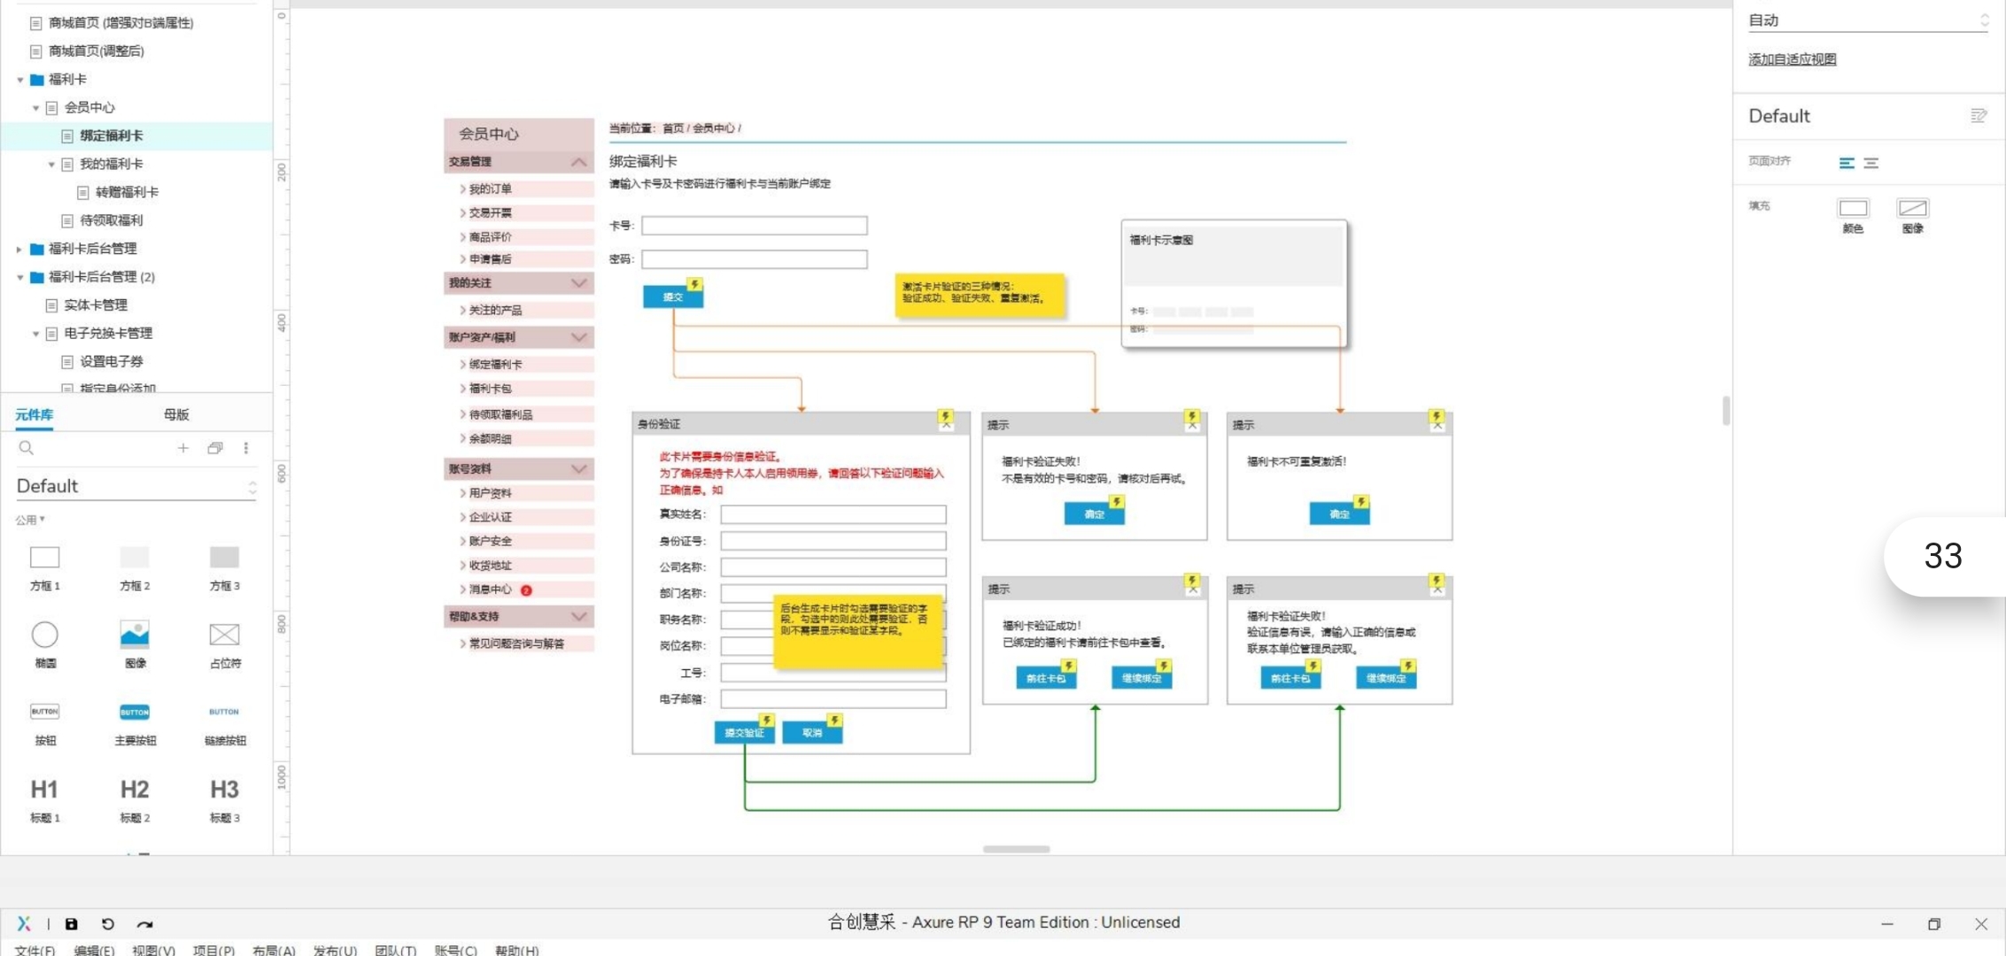
Task: Open the 自动 adaptive view dropdown
Action: pyautogui.click(x=1869, y=20)
